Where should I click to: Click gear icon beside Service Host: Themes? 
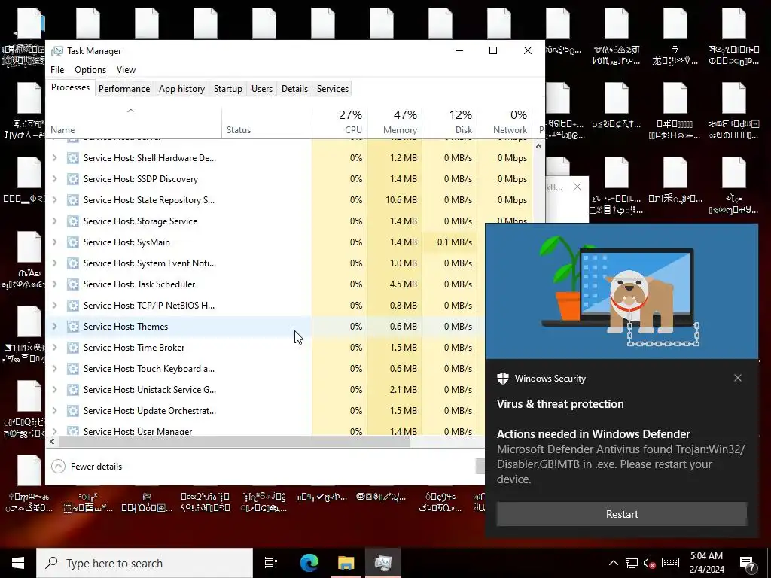pyautogui.click(x=73, y=327)
